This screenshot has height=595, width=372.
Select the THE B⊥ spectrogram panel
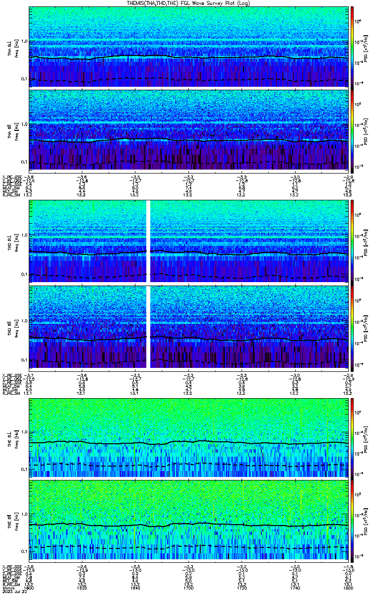[x=188, y=436]
